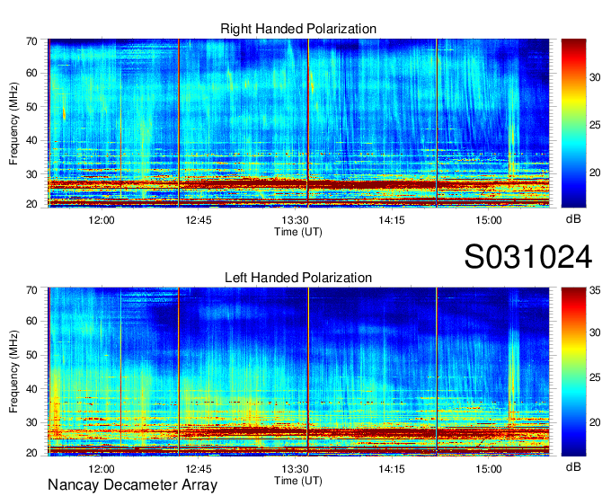611x496 pixels.
Task: Click the "dB" unit under bottom color scale
Action: (x=573, y=466)
